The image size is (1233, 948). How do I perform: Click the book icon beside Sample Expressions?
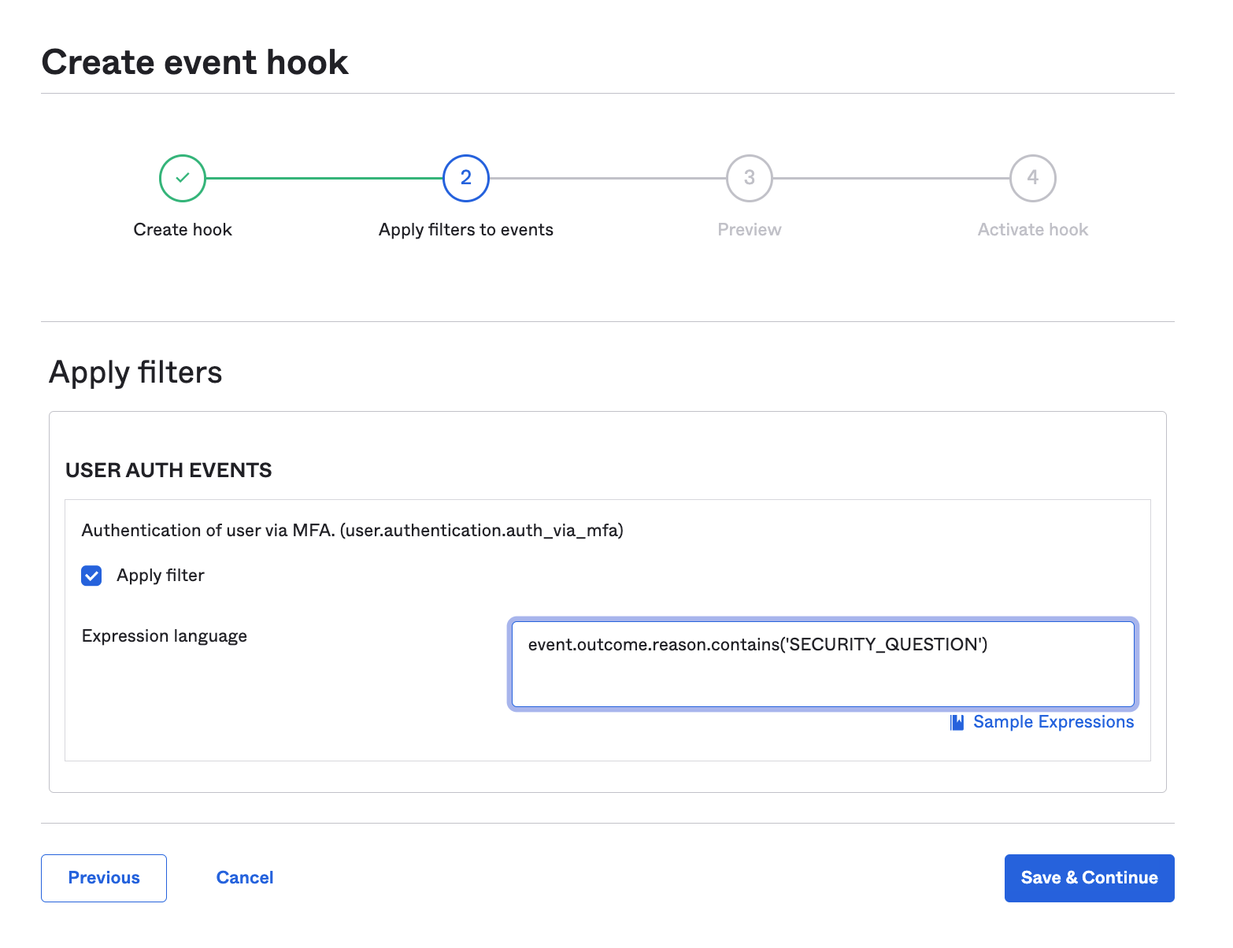pyautogui.click(x=957, y=723)
